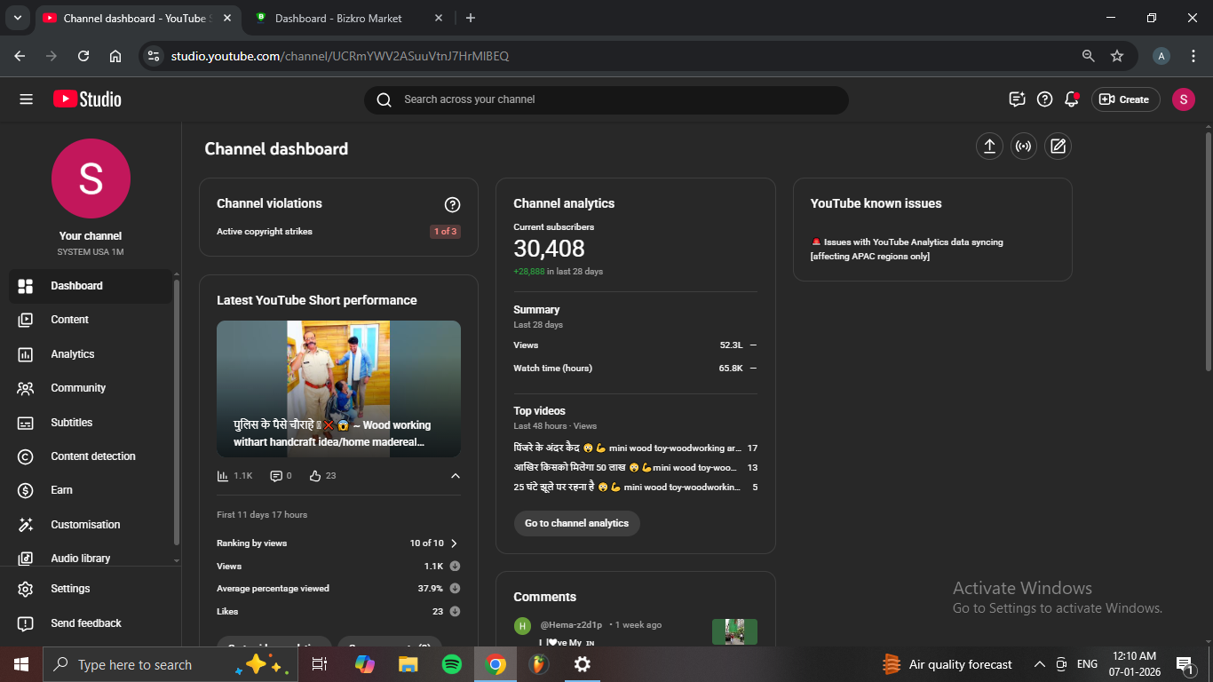Open the hamburger menu to collapse sidebar

[26, 99]
